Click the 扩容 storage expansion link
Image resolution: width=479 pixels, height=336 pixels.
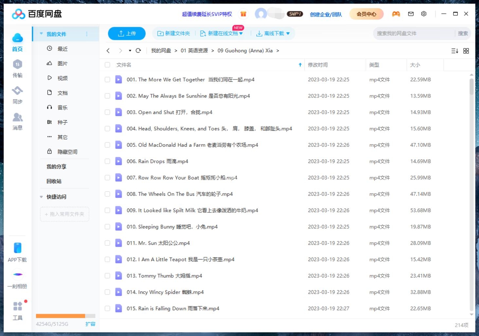[90, 324]
